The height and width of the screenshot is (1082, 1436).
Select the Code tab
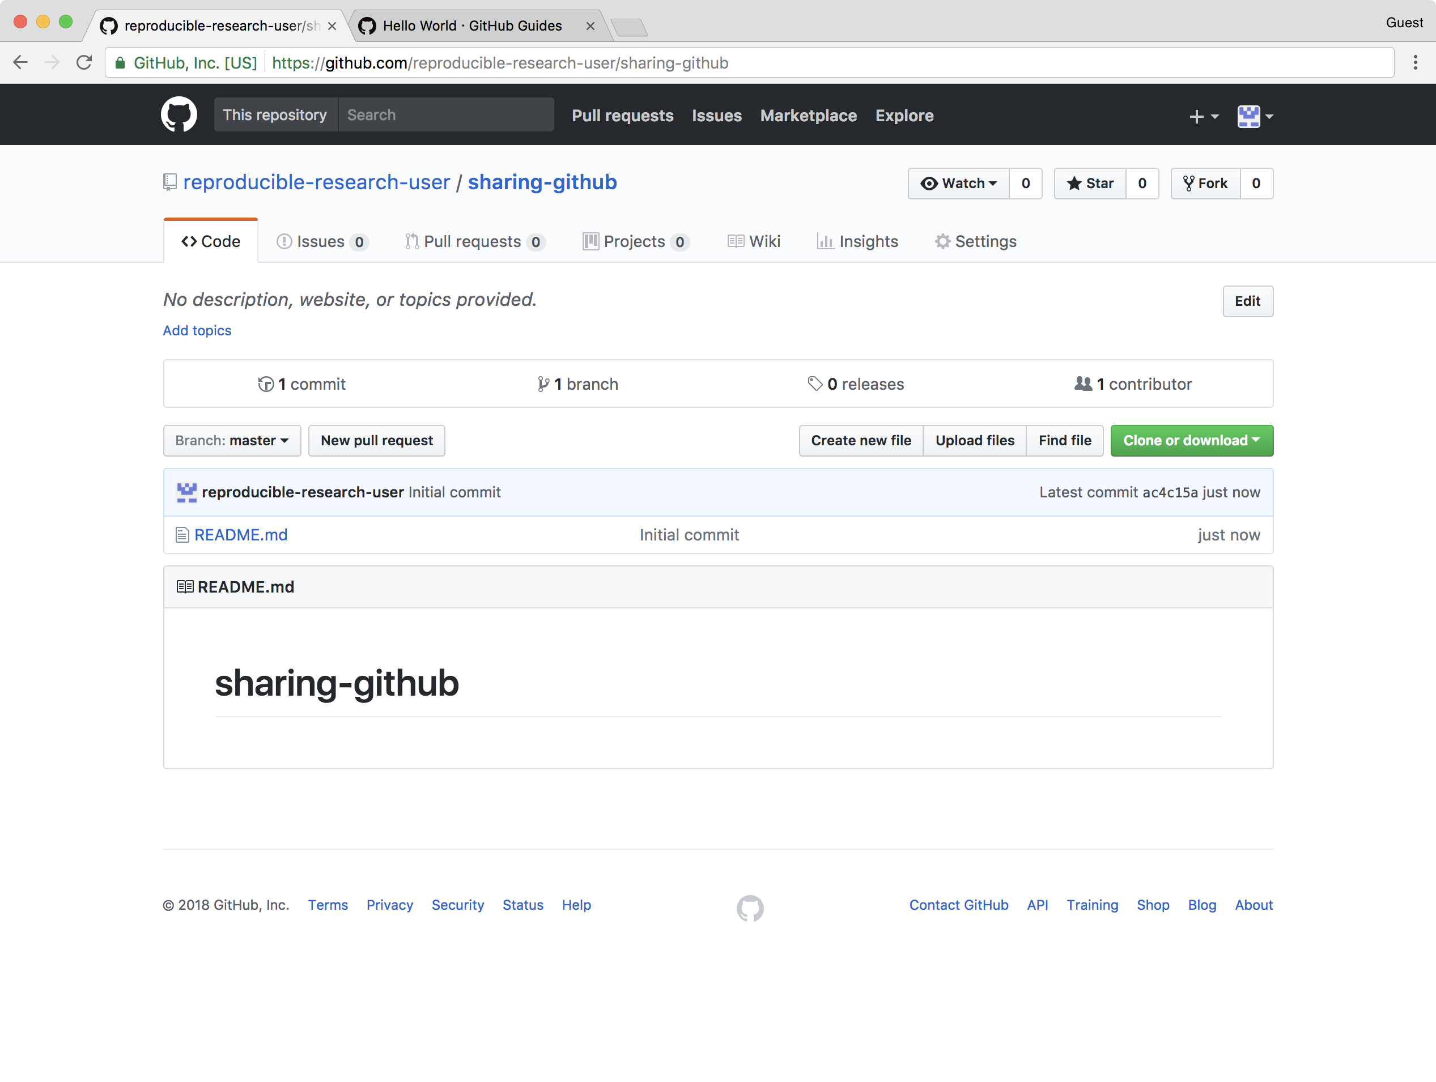coord(210,241)
